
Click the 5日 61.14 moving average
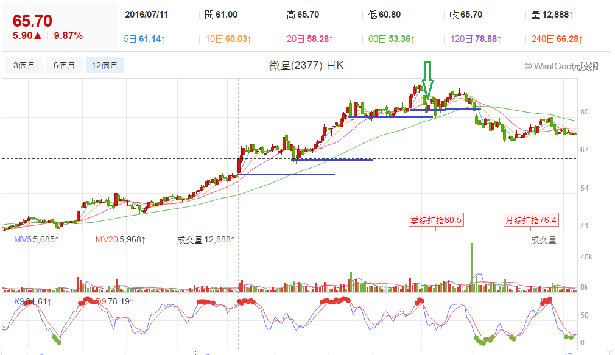click(144, 39)
